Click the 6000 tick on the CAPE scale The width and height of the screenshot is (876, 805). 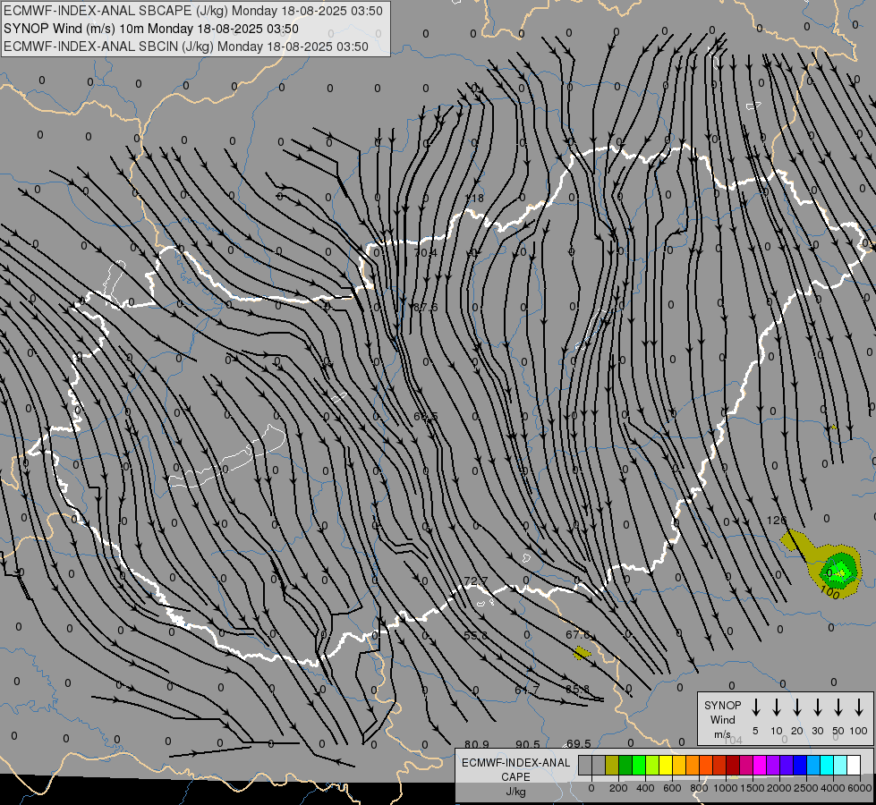[x=860, y=788]
